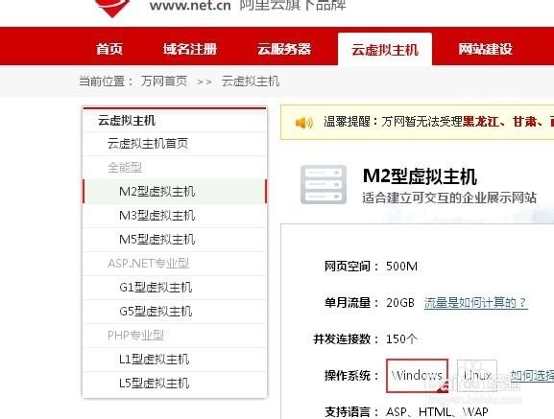Select M3型虚拟主机 in the sidebar

click(x=175, y=216)
